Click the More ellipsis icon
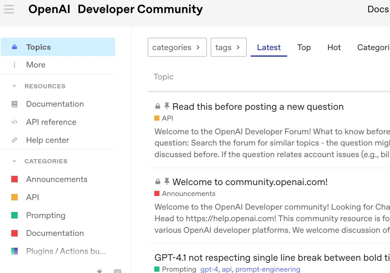 point(14,65)
